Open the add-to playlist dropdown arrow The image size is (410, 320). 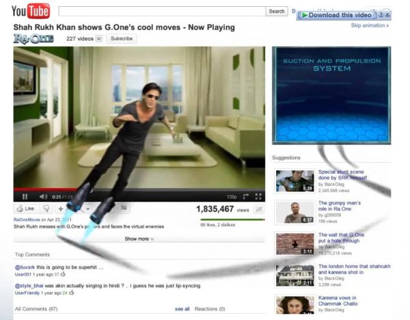tap(88, 209)
